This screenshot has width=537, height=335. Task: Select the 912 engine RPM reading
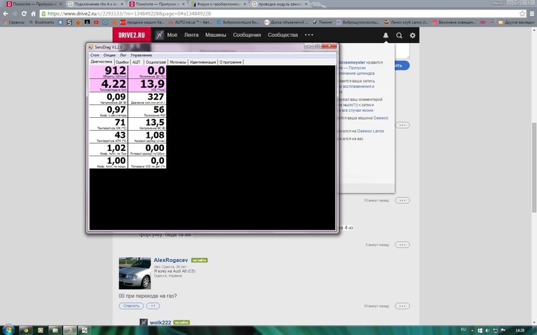[x=109, y=72]
